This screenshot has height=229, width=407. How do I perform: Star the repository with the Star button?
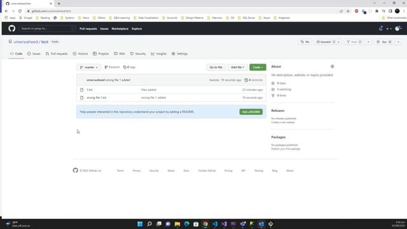tap(383, 42)
